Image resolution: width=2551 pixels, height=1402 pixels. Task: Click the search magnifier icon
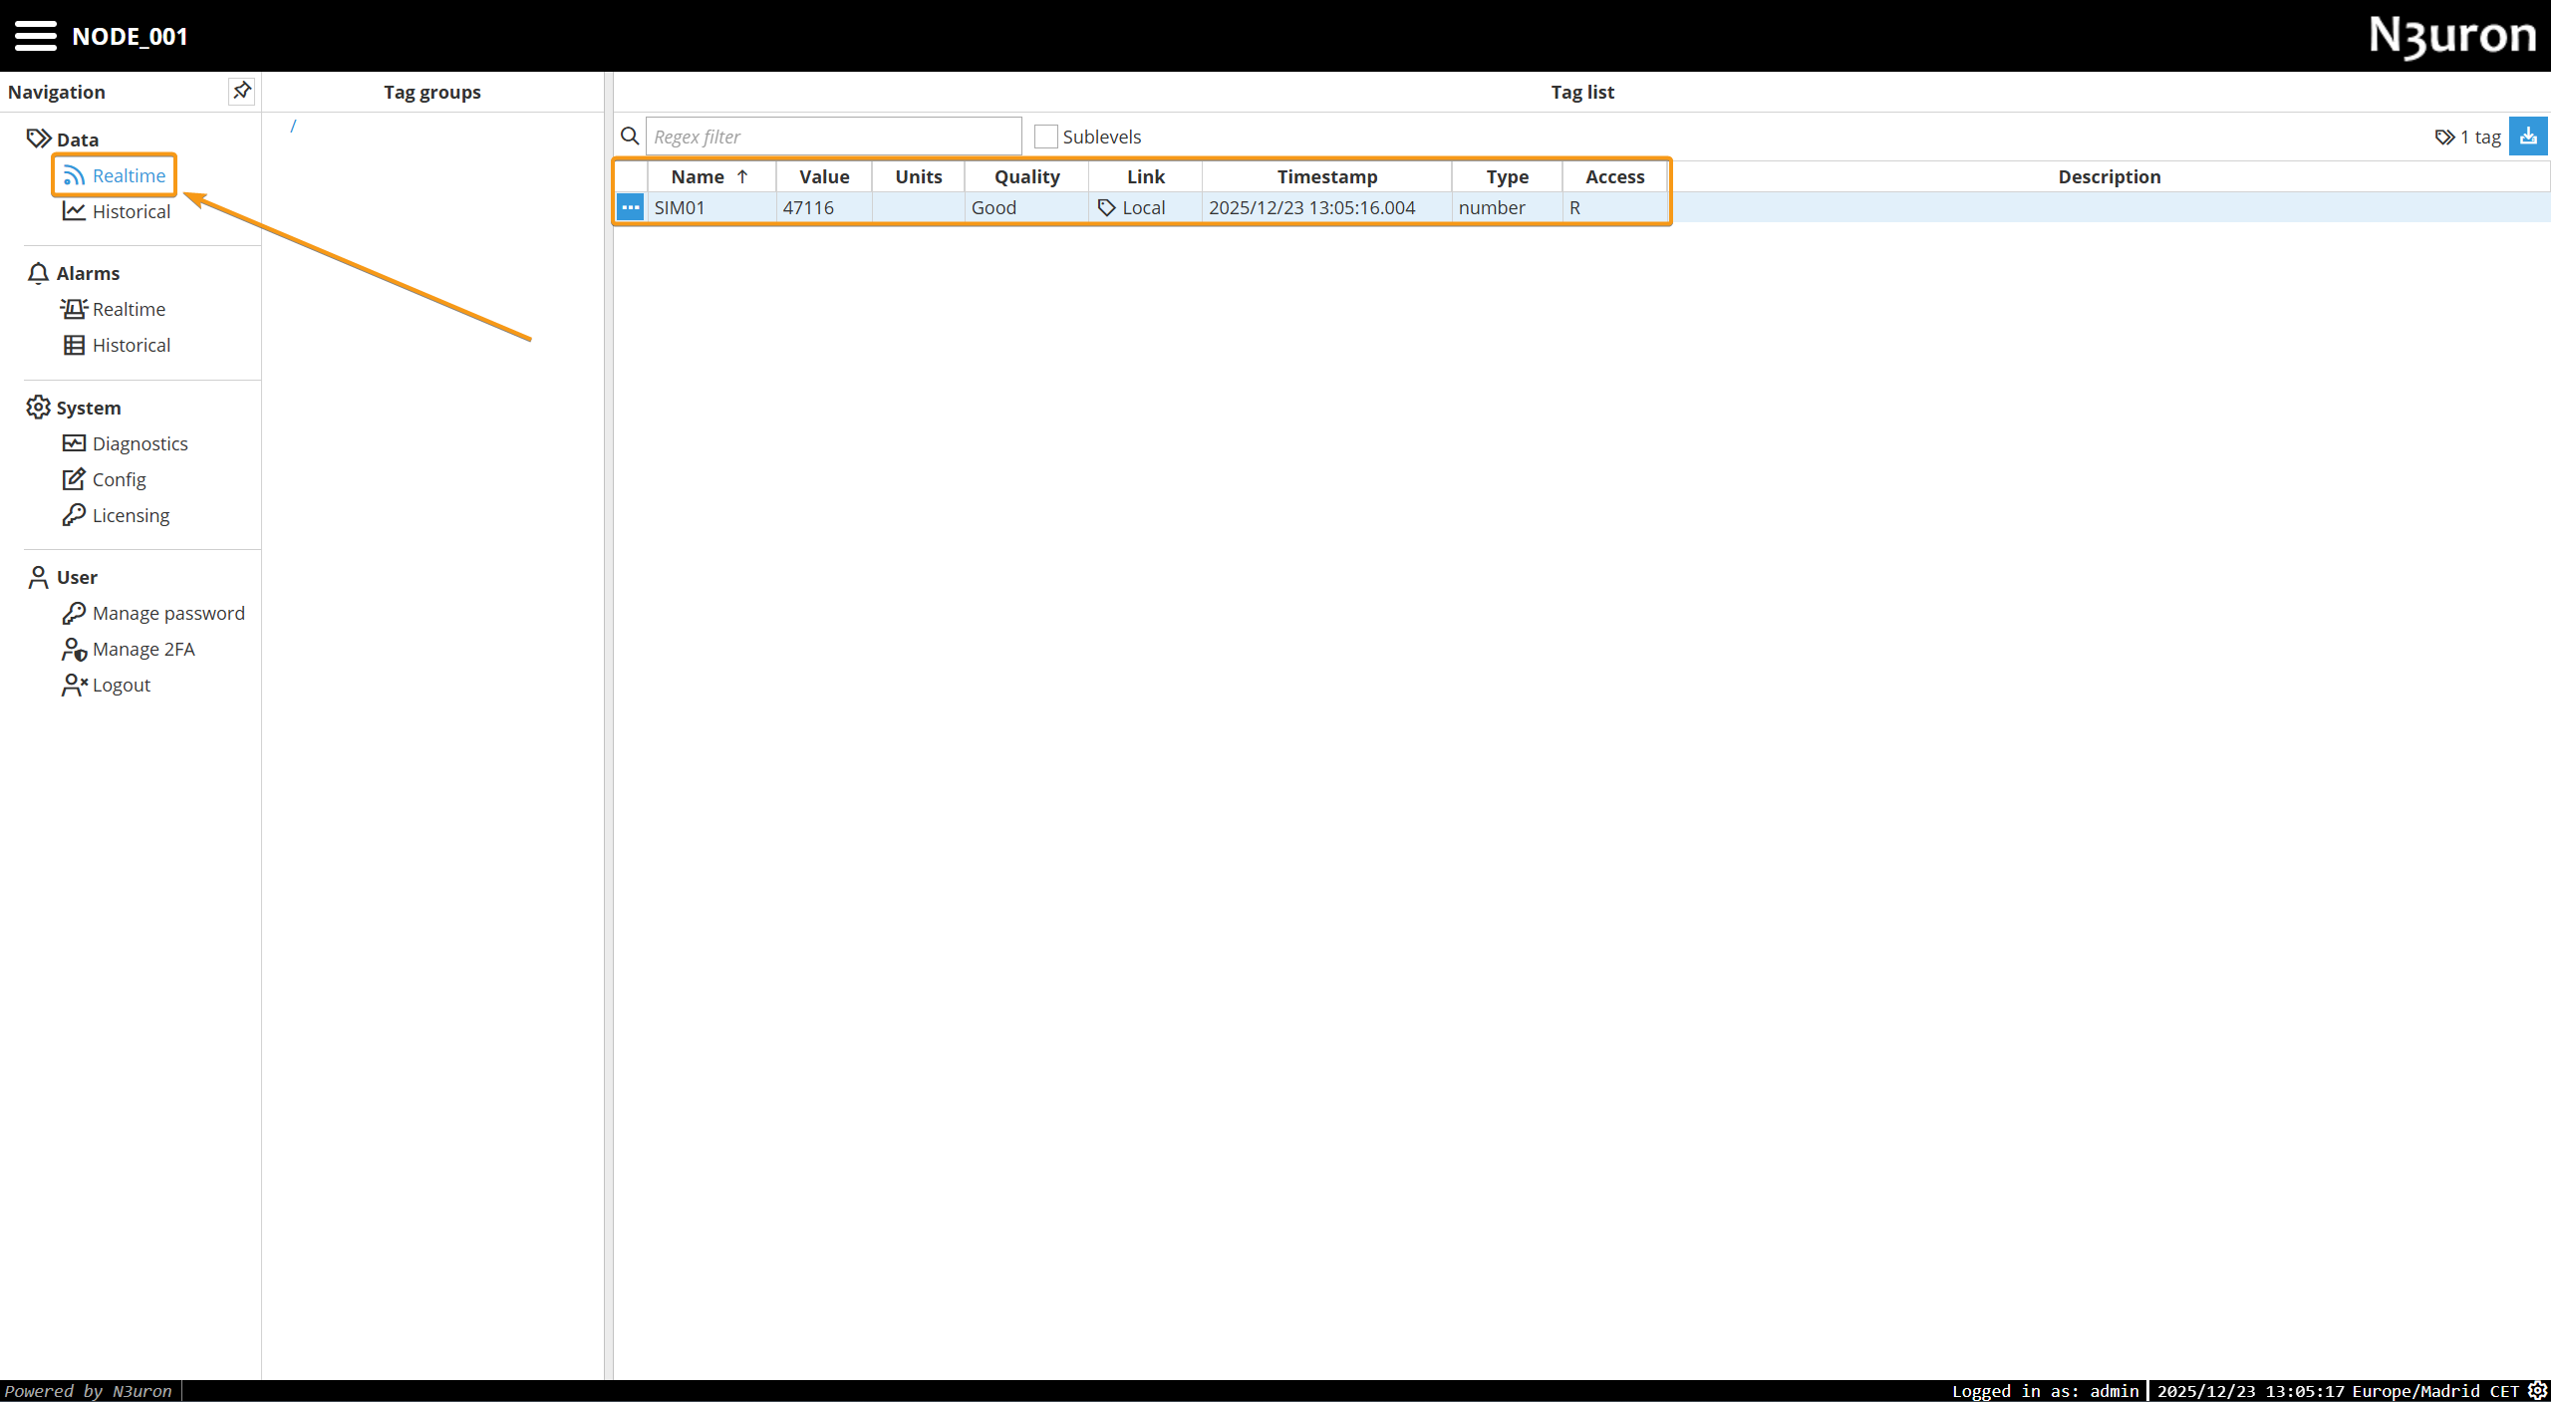click(630, 137)
